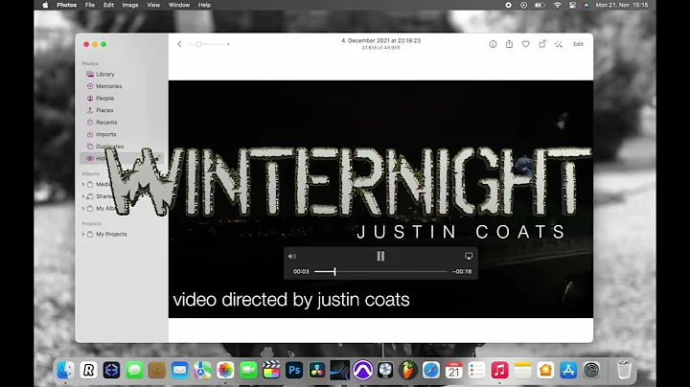
Task: Open the Photos menu
Action: [x=66, y=6]
